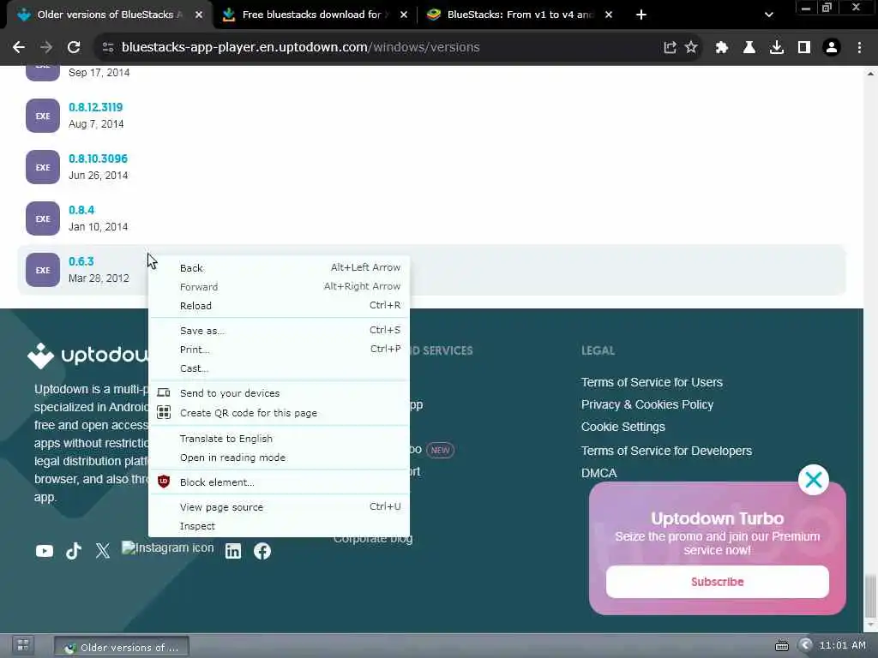
Task: Open version 0.8.12.3119 link
Action: 96,107
